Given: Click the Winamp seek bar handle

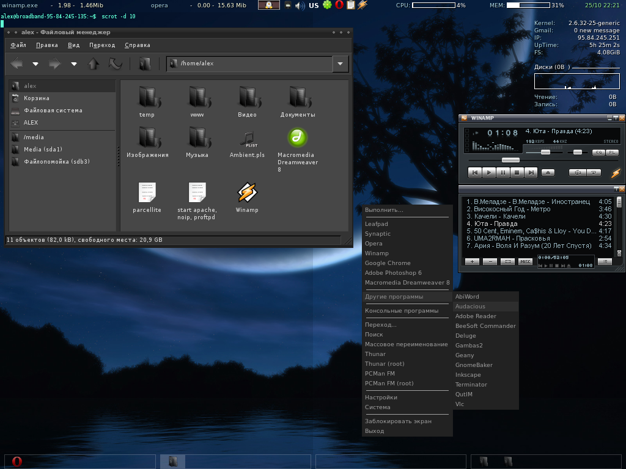Looking at the screenshot, I should tap(510, 161).
